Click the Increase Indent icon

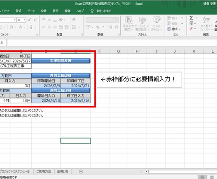(x=67, y=27)
